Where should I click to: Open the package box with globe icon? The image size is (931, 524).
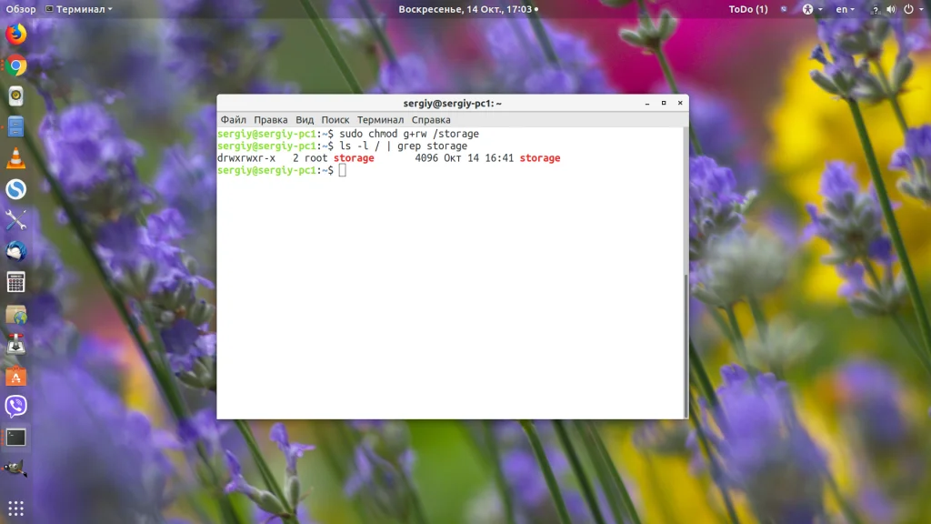tap(16, 314)
